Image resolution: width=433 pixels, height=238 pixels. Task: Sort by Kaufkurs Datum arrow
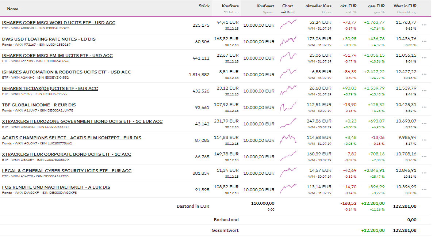tap(225, 12)
